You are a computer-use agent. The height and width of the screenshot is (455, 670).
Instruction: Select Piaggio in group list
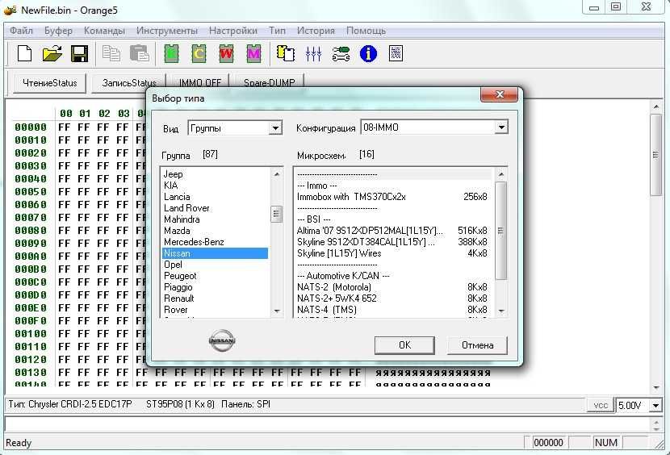(x=215, y=287)
